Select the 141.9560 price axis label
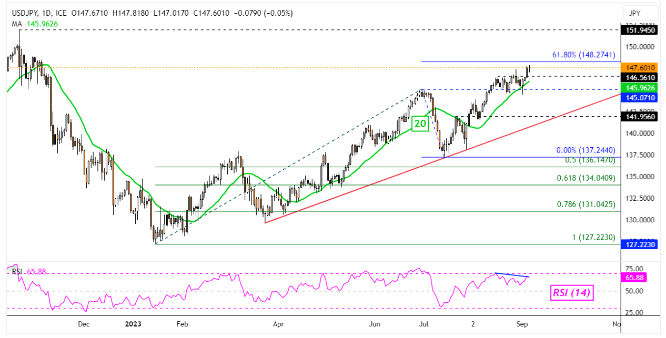This screenshot has width=666, height=338. point(640,117)
